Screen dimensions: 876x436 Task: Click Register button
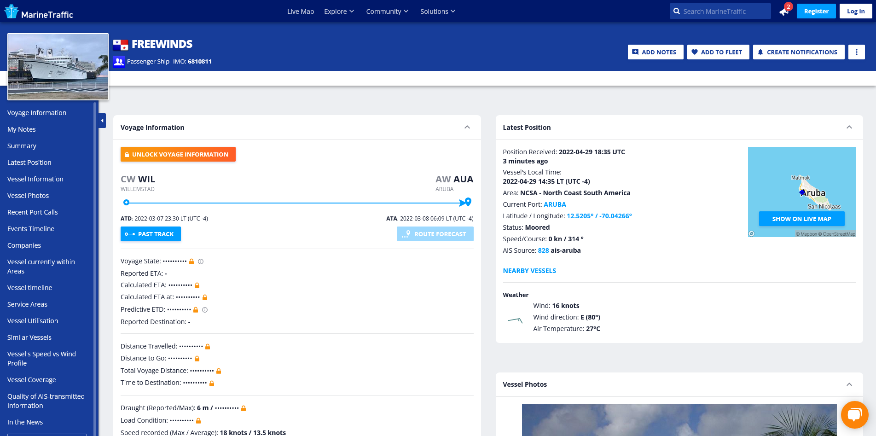coord(816,12)
